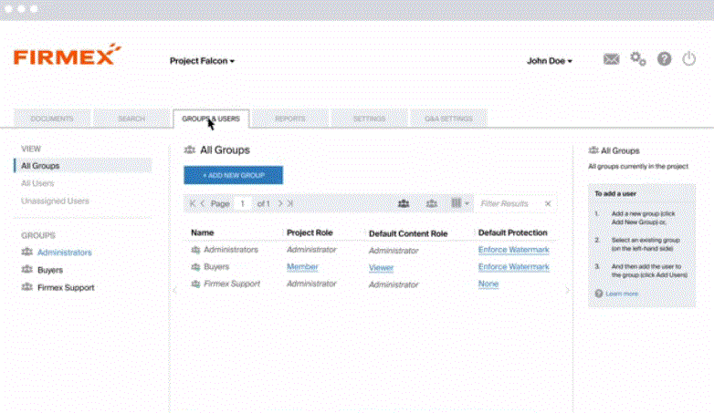This screenshot has width=714, height=413.
Task: Click the Project Role column header
Action: tap(310, 232)
